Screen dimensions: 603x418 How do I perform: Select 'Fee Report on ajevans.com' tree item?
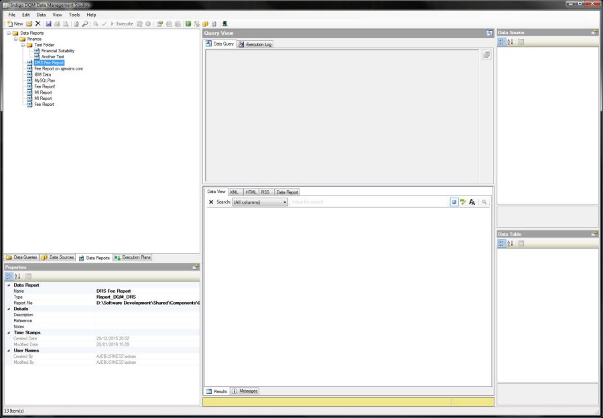tap(58, 68)
